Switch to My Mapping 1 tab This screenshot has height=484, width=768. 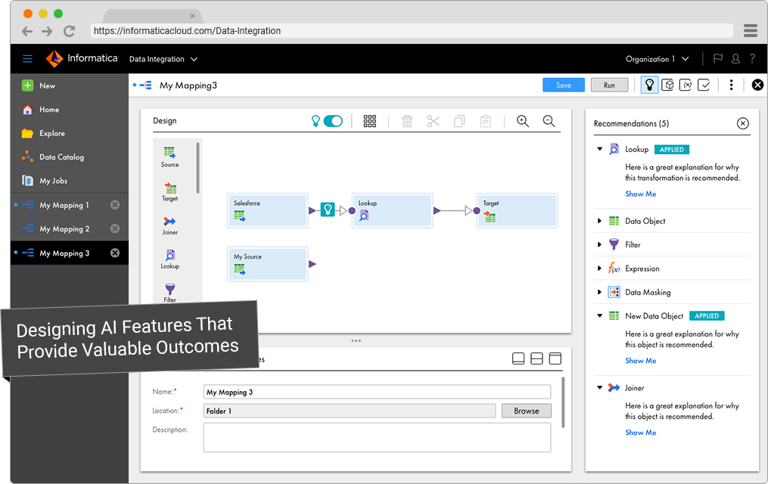[x=64, y=205]
